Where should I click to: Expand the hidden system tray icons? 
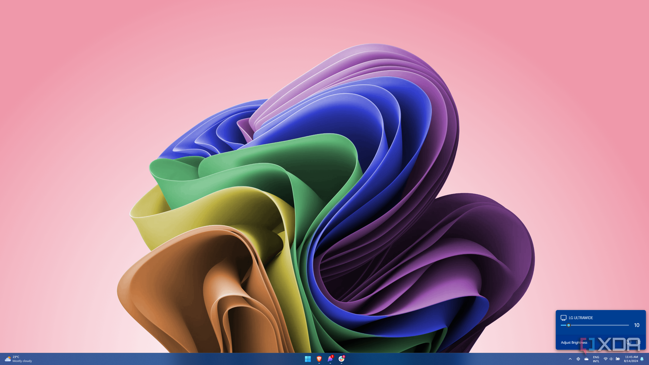tap(570, 359)
